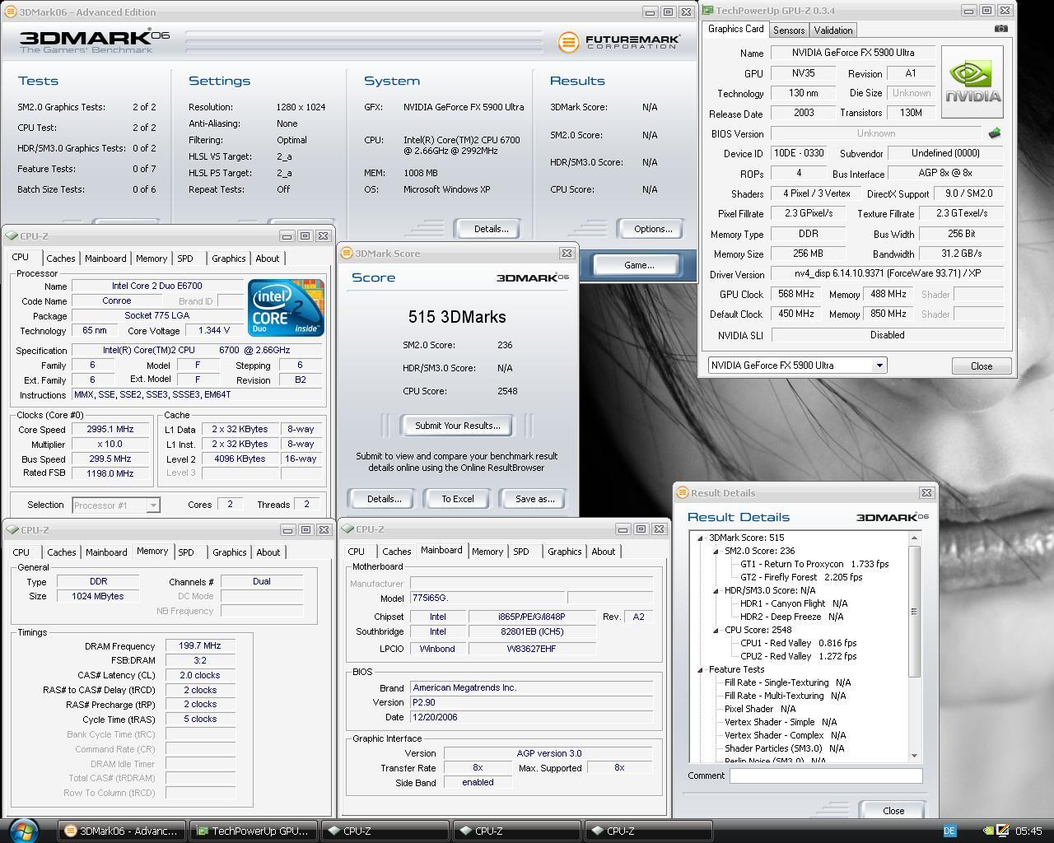1054x843 pixels.
Task: Click the Result Details title bar icon
Action: click(x=682, y=492)
